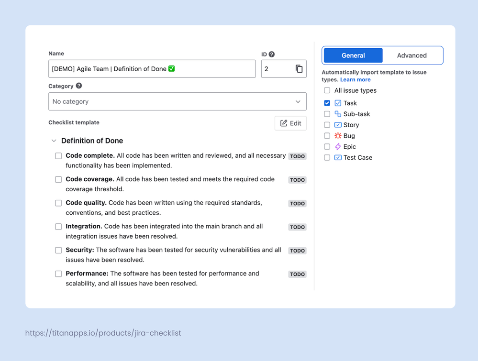Viewport: 478px width, 361px height.
Task: Enable the Sub-task checkbox
Action: pyautogui.click(x=327, y=114)
